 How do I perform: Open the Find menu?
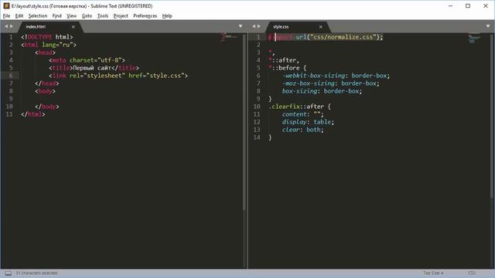(x=56, y=15)
